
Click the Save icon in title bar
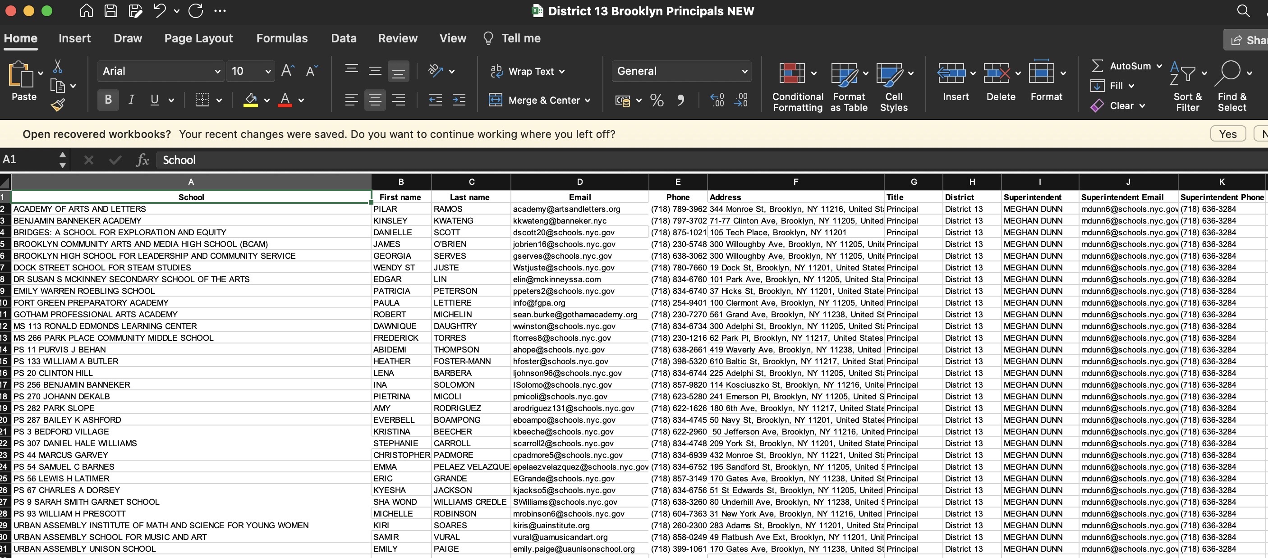click(111, 11)
